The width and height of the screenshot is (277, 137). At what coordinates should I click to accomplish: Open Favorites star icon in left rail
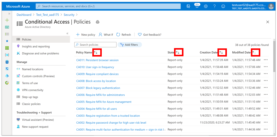(x=7, y=41)
